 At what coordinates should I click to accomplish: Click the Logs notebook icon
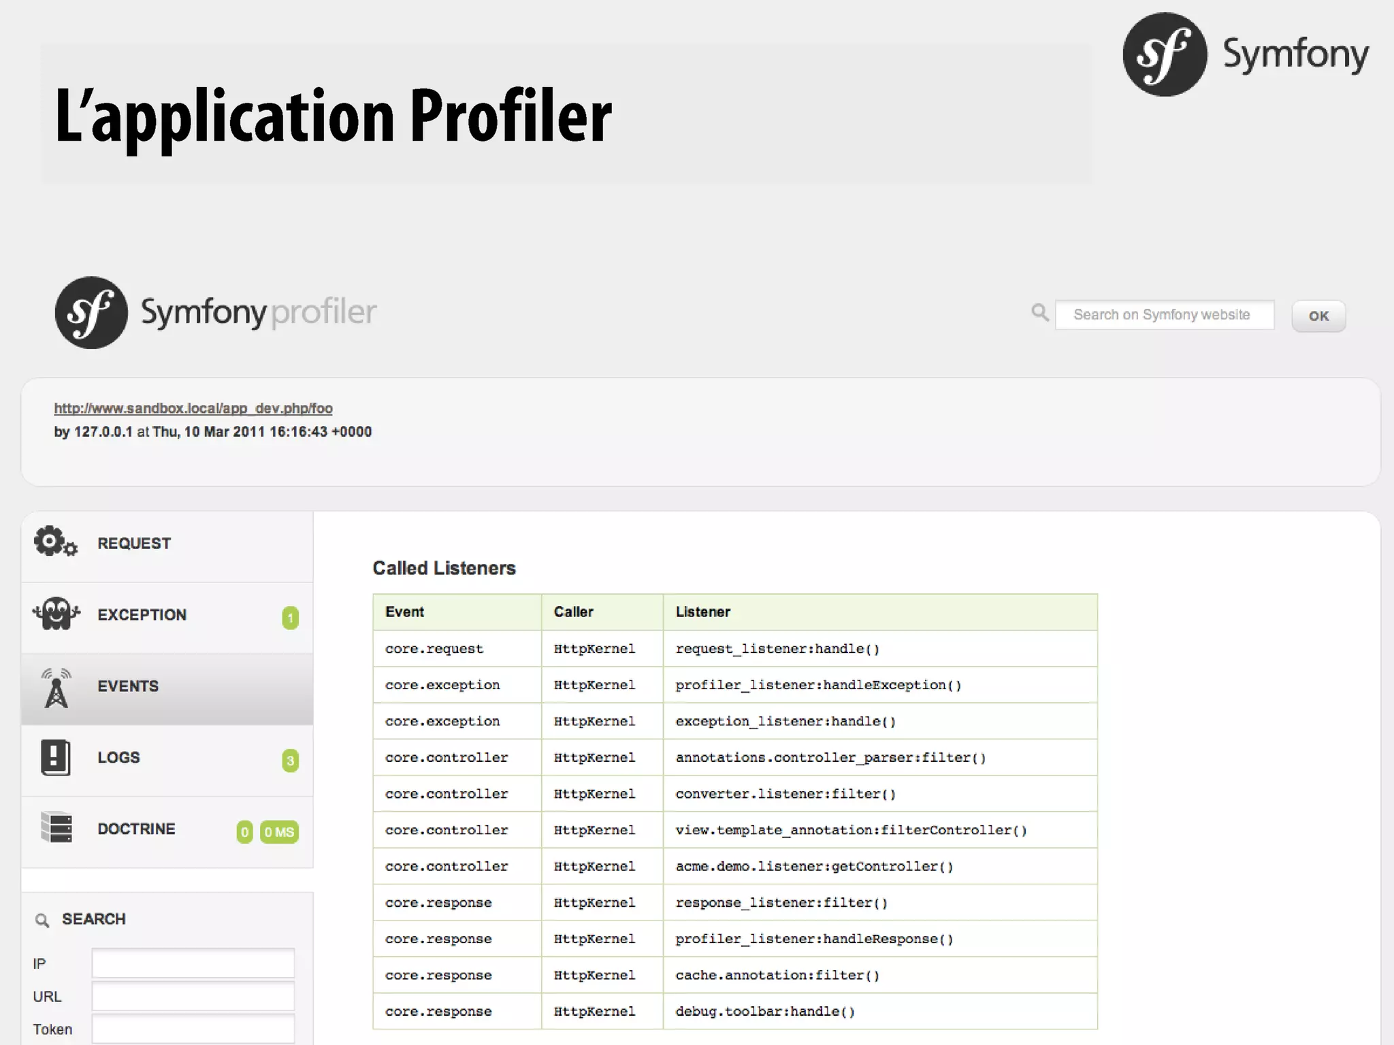pos(56,758)
